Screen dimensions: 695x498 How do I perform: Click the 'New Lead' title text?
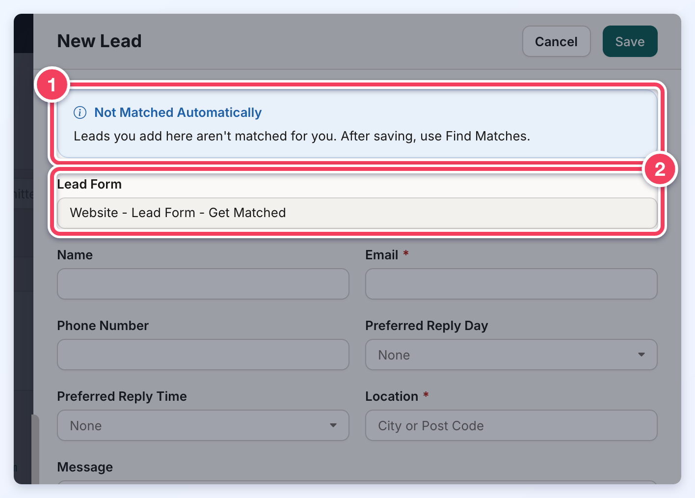pos(100,41)
